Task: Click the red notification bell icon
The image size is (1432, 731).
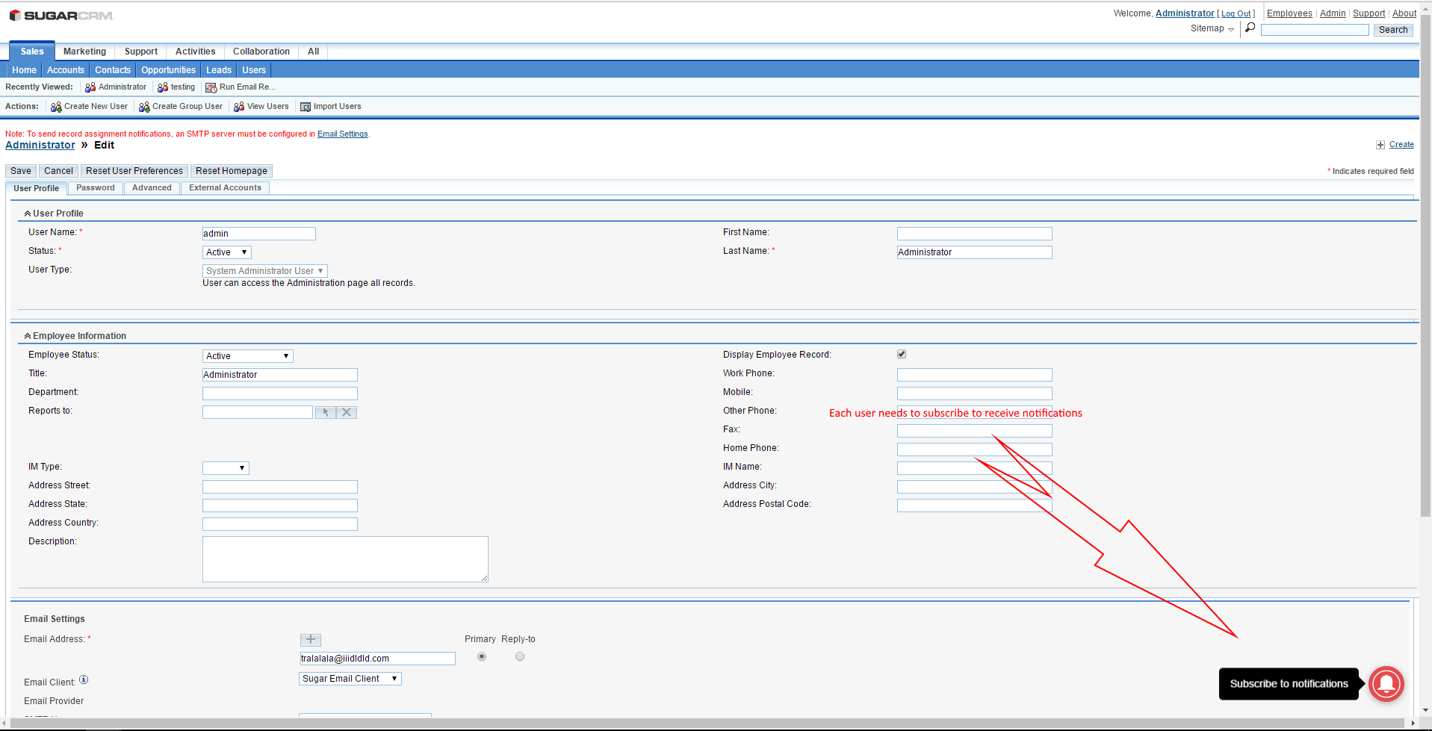Action: 1386,683
